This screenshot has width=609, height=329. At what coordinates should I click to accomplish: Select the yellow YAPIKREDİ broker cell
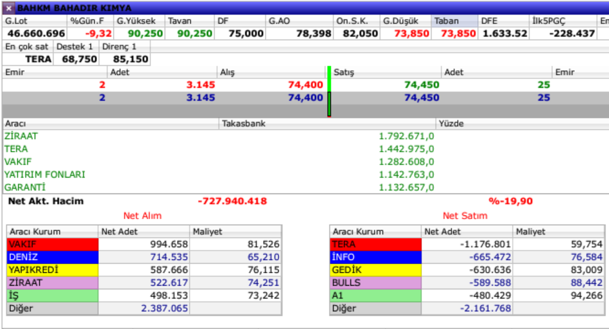[52, 270]
